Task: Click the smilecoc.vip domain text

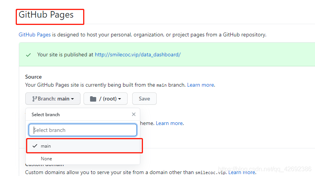Action: pos(210,173)
